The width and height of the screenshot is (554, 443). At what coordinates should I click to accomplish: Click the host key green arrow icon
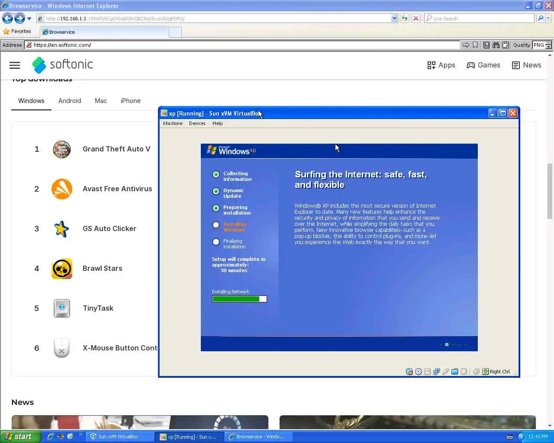pyautogui.click(x=486, y=372)
